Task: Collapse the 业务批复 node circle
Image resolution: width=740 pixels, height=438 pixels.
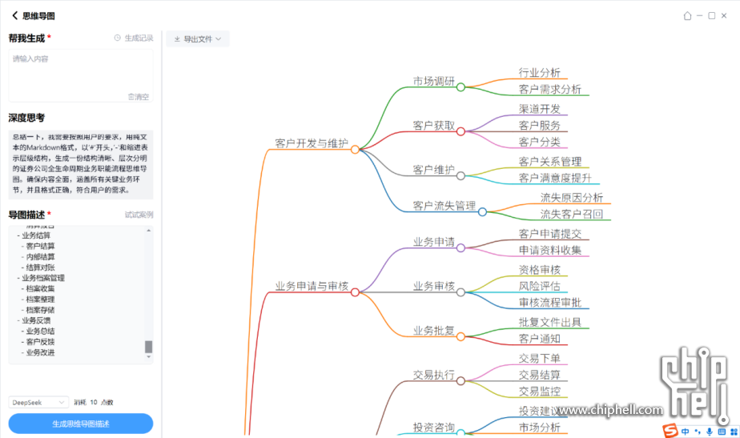Action: [x=460, y=336]
